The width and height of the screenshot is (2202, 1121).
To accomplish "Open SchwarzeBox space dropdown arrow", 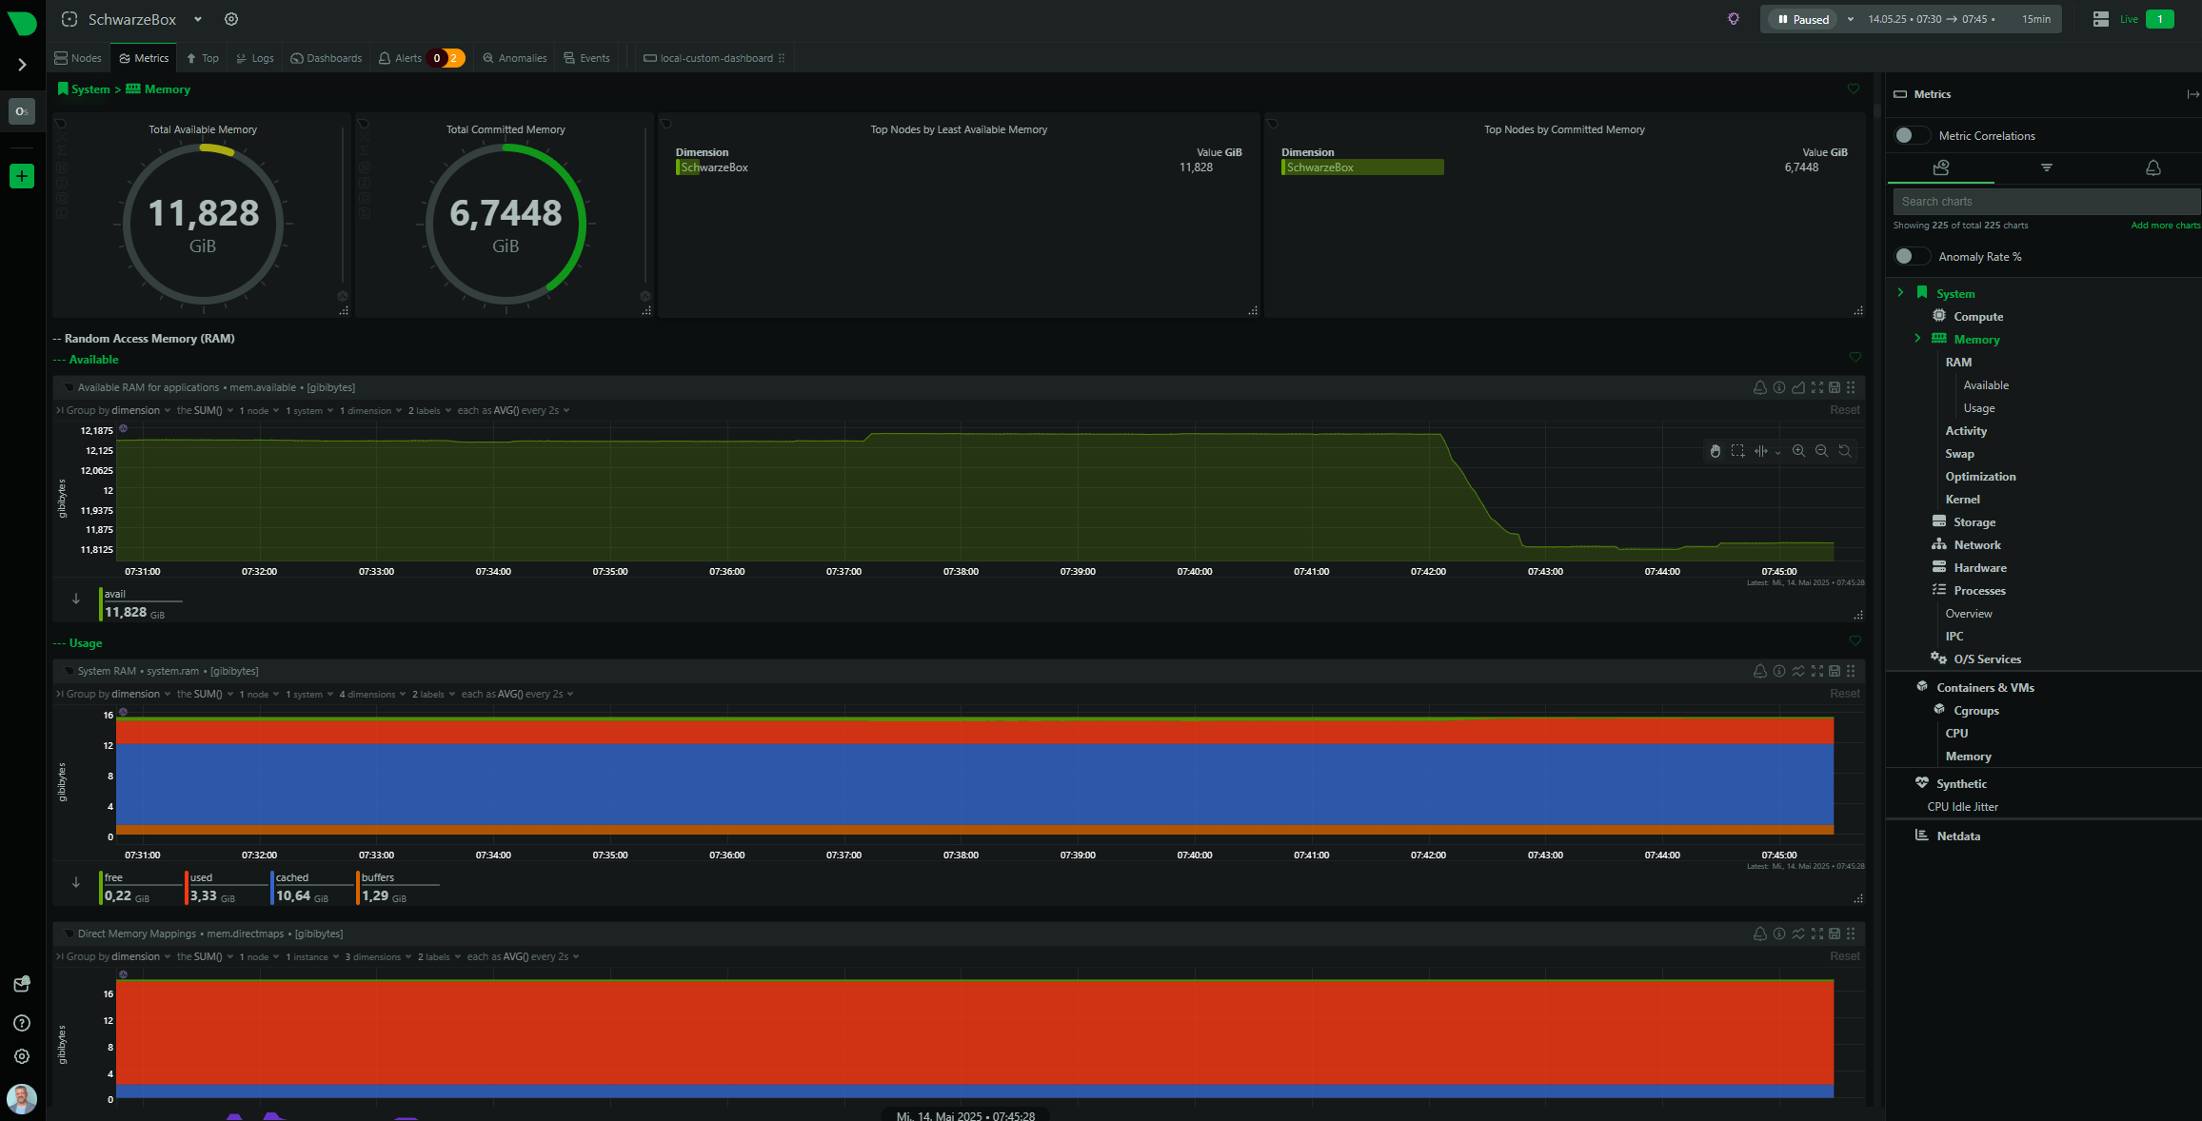I will point(198,19).
